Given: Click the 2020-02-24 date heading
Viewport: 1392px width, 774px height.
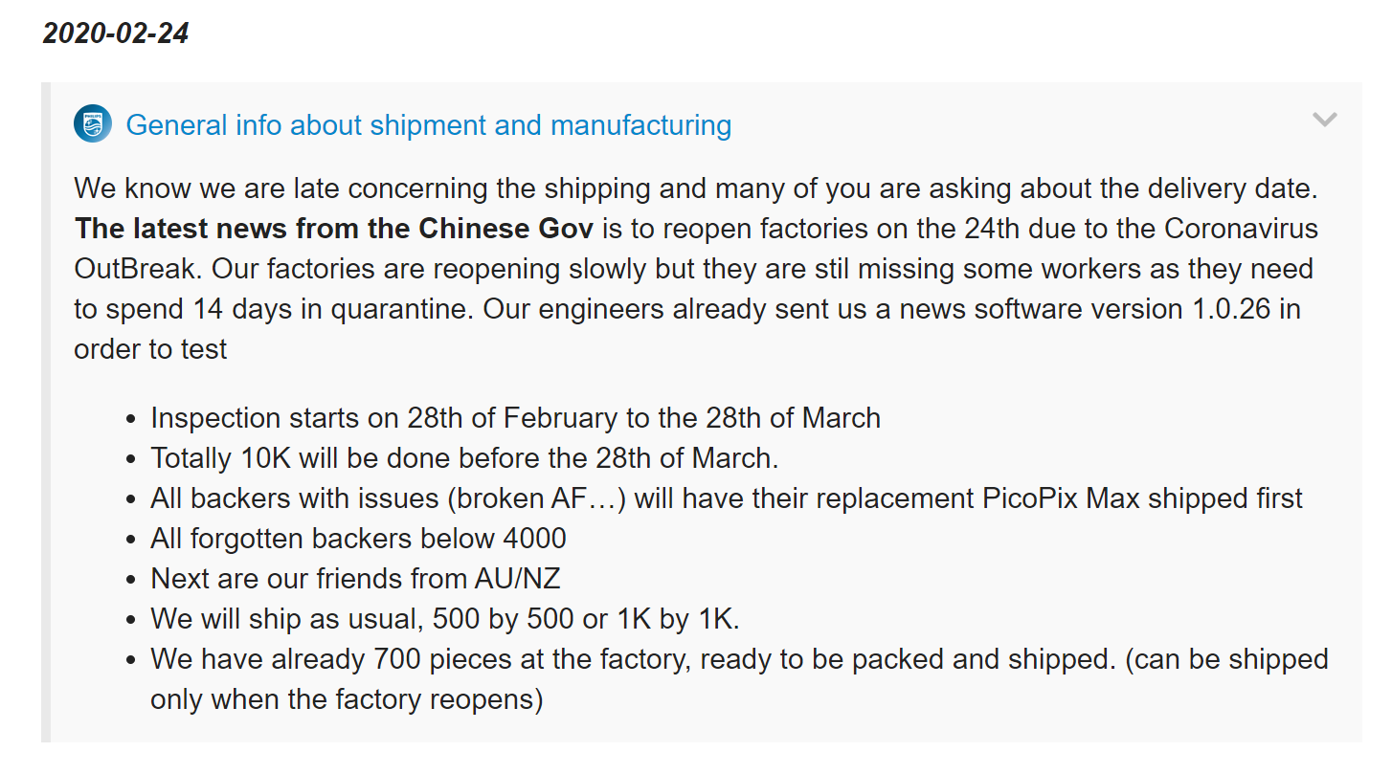Looking at the screenshot, I should (x=116, y=33).
